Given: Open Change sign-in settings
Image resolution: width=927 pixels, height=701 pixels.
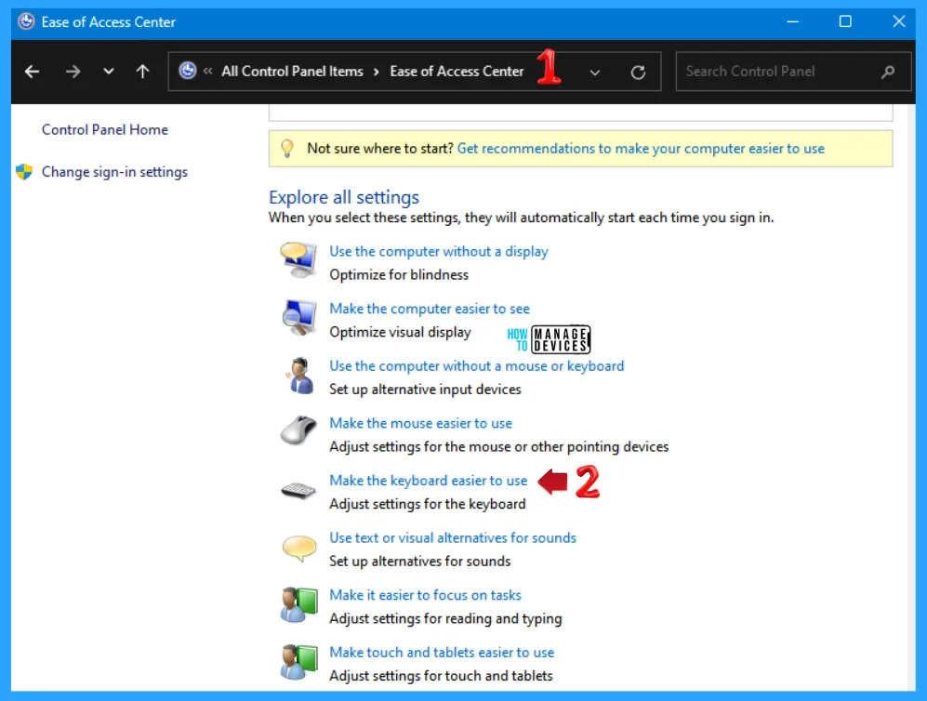Looking at the screenshot, I should (x=114, y=172).
